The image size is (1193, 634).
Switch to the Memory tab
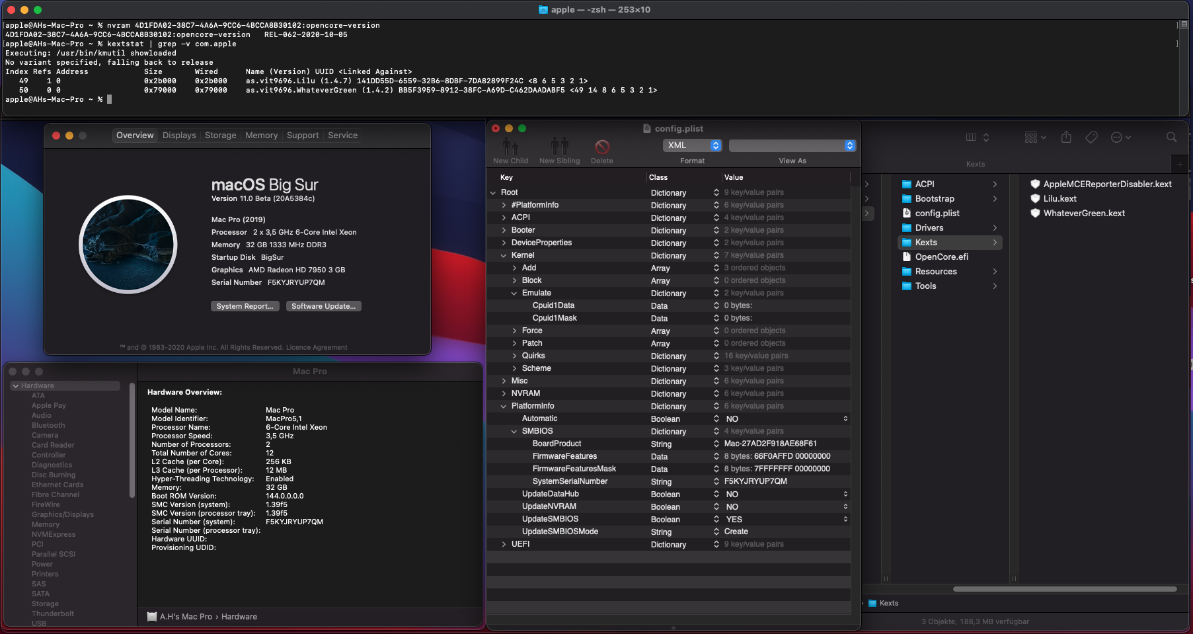(261, 136)
